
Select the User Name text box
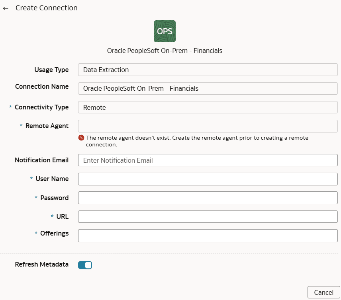coord(208,179)
